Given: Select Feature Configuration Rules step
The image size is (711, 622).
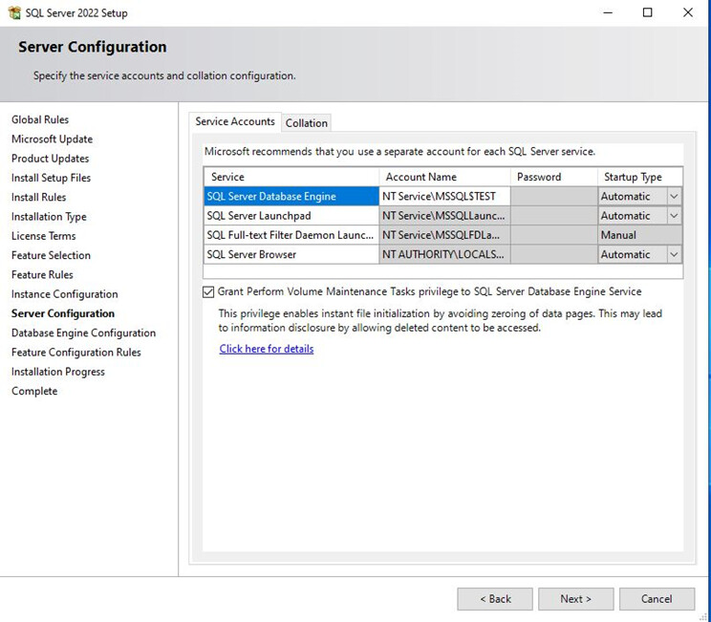Looking at the screenshot, I should point(76,353).
